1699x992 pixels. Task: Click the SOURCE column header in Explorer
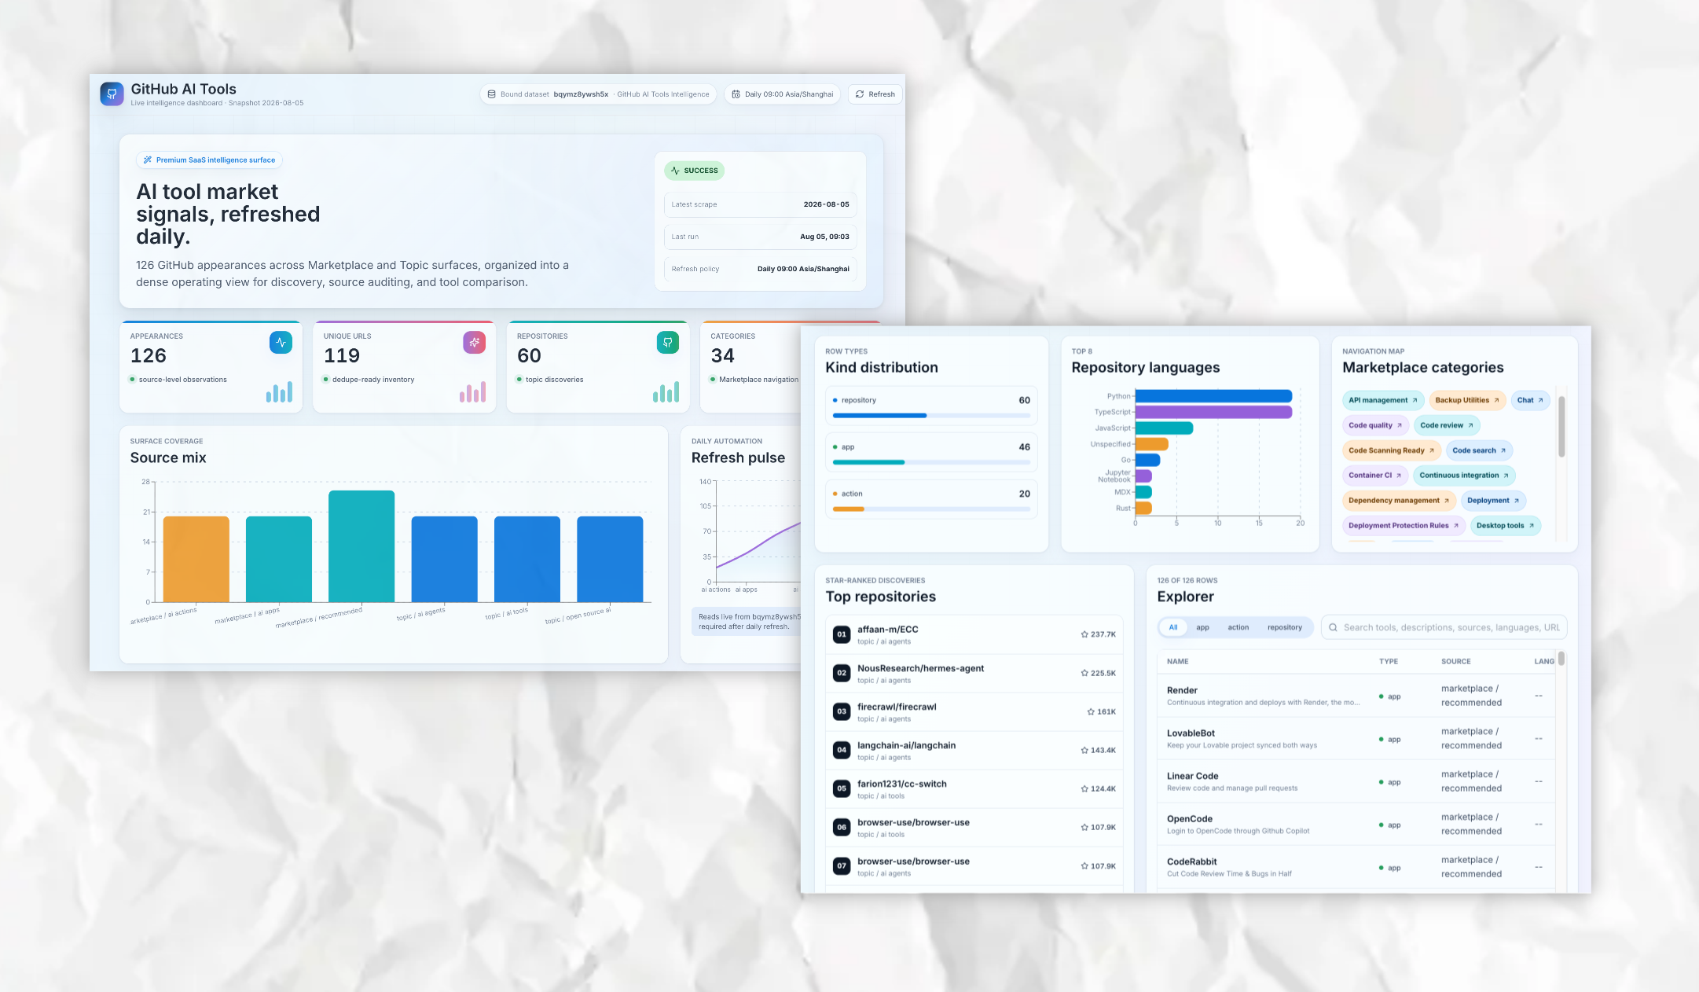pyautogui.click(x=1455, y=662)
